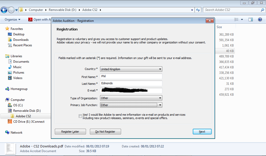Click the 361,289 KB size entry
This screenshot has height=156, width=266.
pyautogui.click(x=226, y=35)
